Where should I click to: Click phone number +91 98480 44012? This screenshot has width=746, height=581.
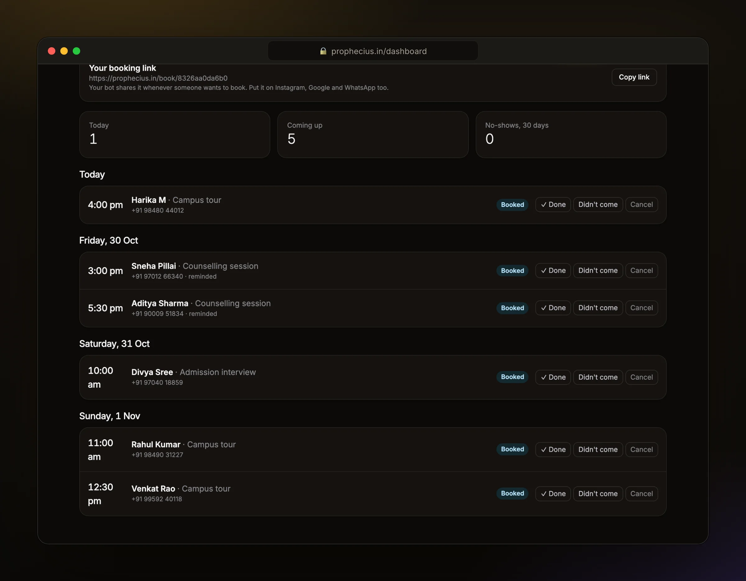click(x=158, y=211)
